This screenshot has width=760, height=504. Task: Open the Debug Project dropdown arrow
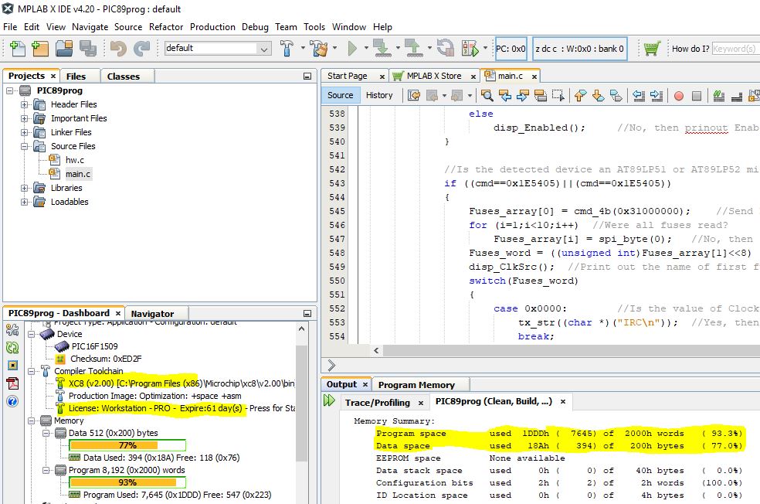point(485,48)
